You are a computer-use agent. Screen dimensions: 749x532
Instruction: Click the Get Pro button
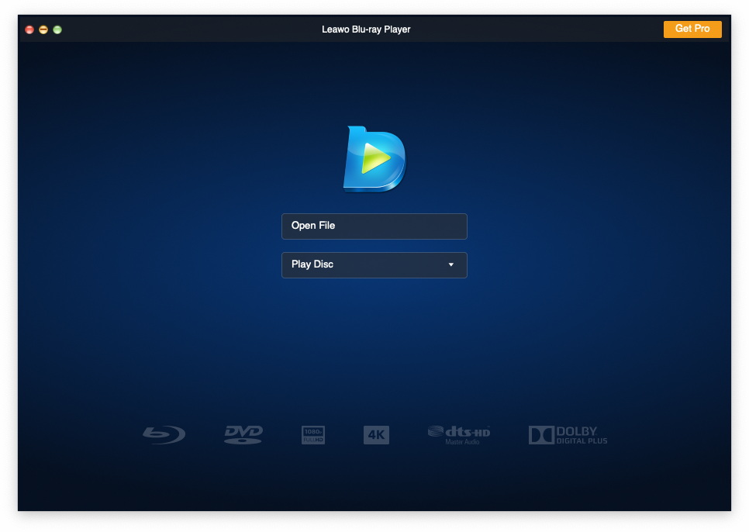[692, 29]
